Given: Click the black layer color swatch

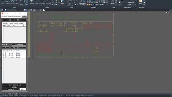Looking at the screenshot, I should click(95, 5).
